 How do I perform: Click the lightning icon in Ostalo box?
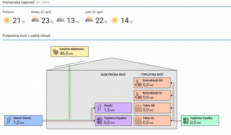pos(99,108)
